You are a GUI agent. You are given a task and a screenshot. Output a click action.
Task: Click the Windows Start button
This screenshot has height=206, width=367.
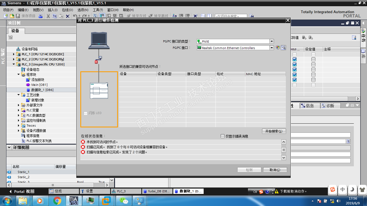coord(7,200)
